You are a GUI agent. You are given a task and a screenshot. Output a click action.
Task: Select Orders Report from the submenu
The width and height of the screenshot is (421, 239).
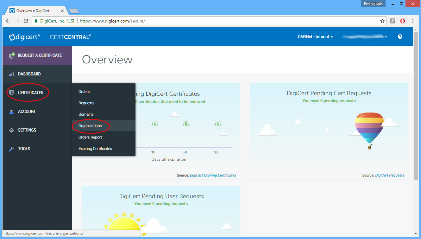104,137
